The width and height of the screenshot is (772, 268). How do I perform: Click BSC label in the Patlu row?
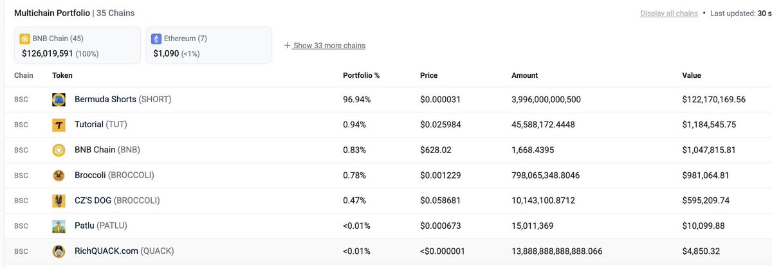coord(21,226)
